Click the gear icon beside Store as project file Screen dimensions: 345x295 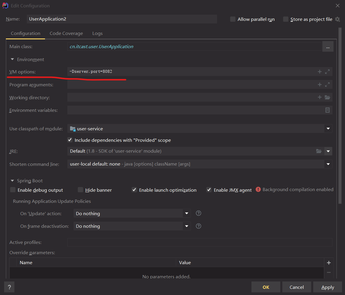(337, 19)
